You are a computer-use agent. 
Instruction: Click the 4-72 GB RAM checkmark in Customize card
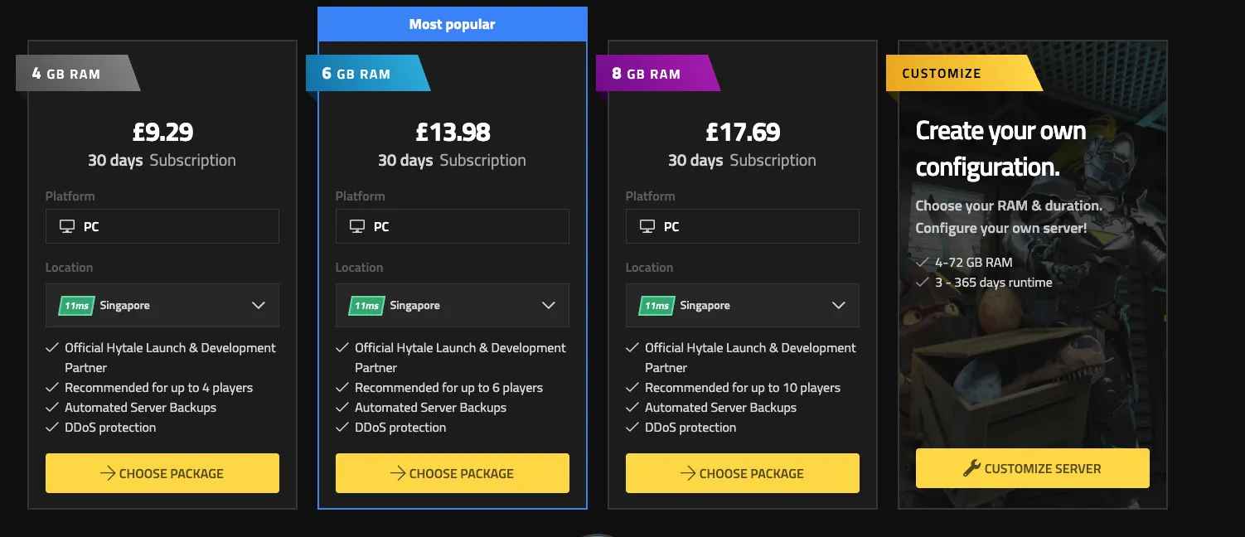click(x=924, y=261)
